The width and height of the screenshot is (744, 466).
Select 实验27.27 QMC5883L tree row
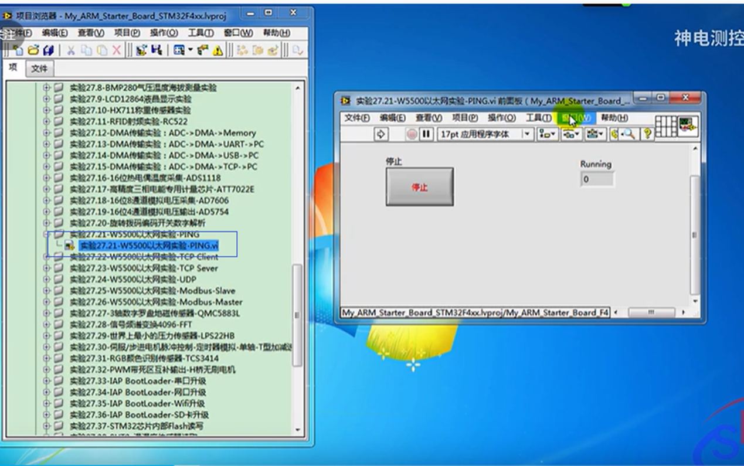tap(154, 313)
